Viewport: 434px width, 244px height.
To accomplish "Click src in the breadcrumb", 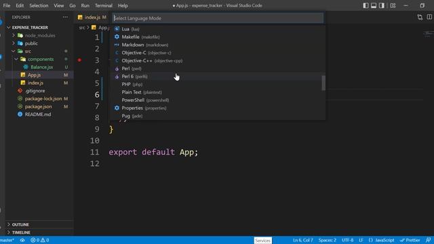I will 82,28.
